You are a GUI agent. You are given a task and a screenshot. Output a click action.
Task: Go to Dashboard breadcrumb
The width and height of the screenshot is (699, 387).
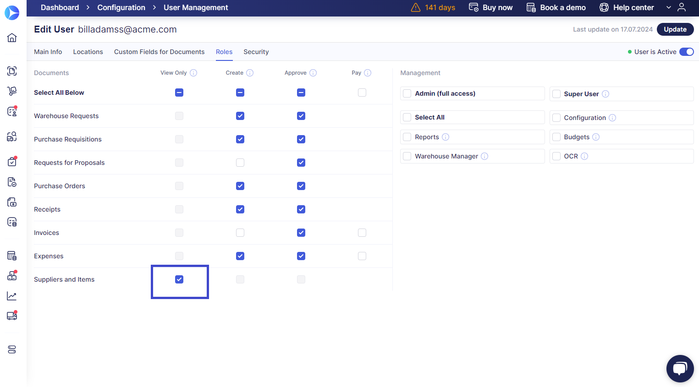click(60, 7)
